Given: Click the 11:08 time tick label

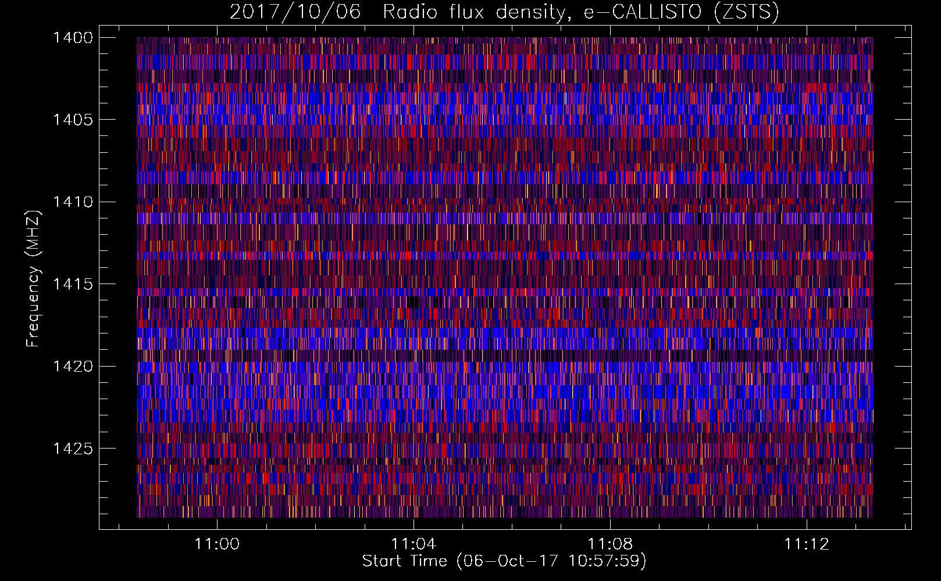Looking at the screenshot, I should point(610,544).
